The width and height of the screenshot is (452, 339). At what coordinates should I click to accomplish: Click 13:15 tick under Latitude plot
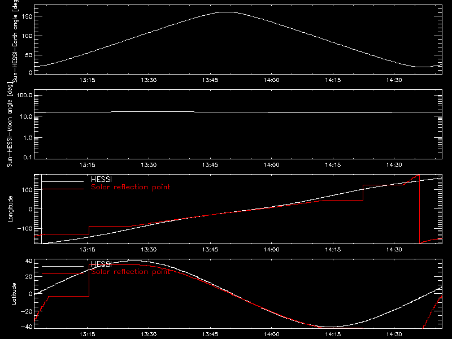tap(88, 334)
